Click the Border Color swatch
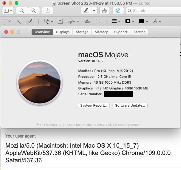This screenshot has height=170, width=181. [x=128, y=21]
